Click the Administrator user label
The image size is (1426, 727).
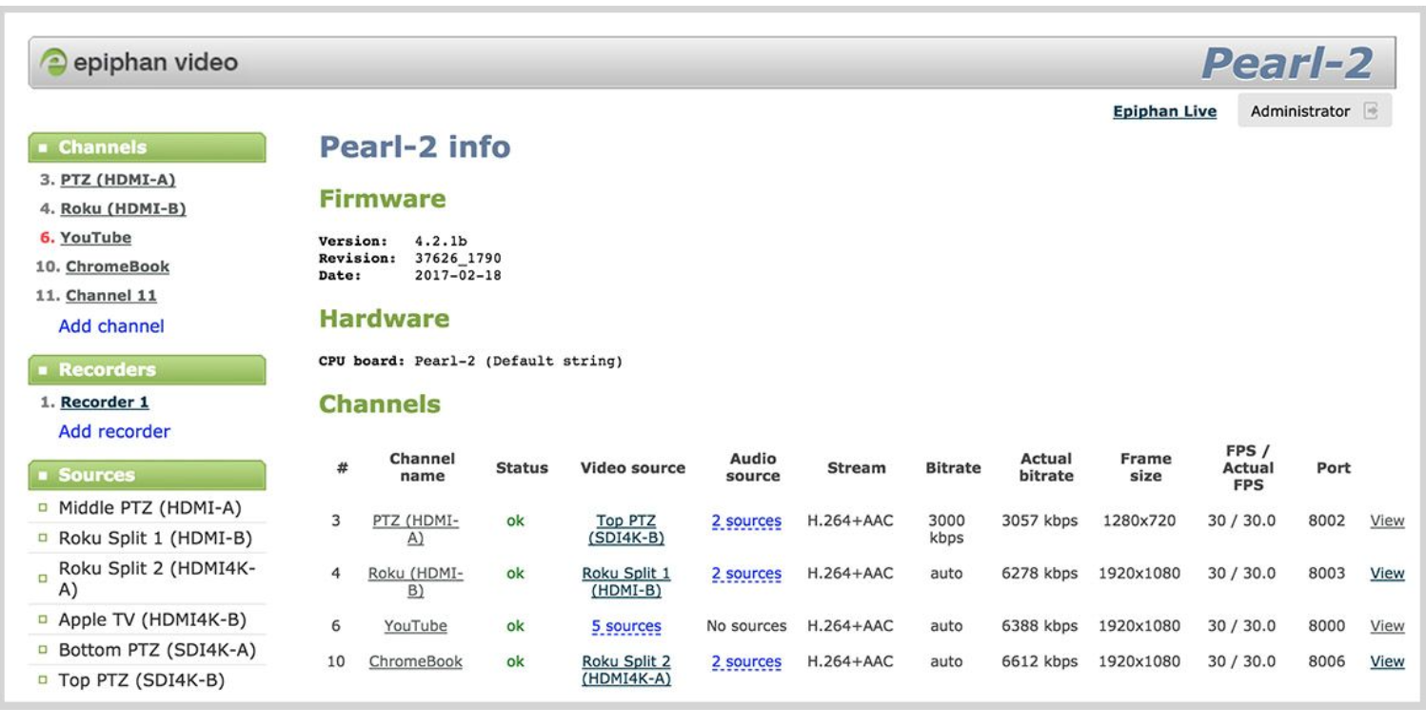pyautogui.click(x=1300, y=111)
